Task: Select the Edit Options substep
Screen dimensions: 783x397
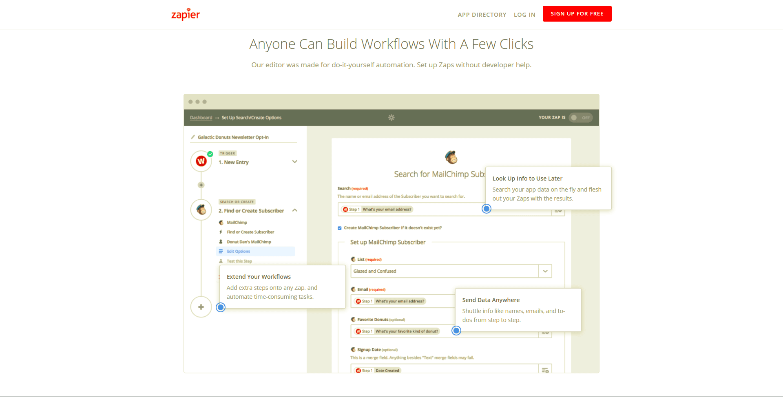Action: point(255,251)
